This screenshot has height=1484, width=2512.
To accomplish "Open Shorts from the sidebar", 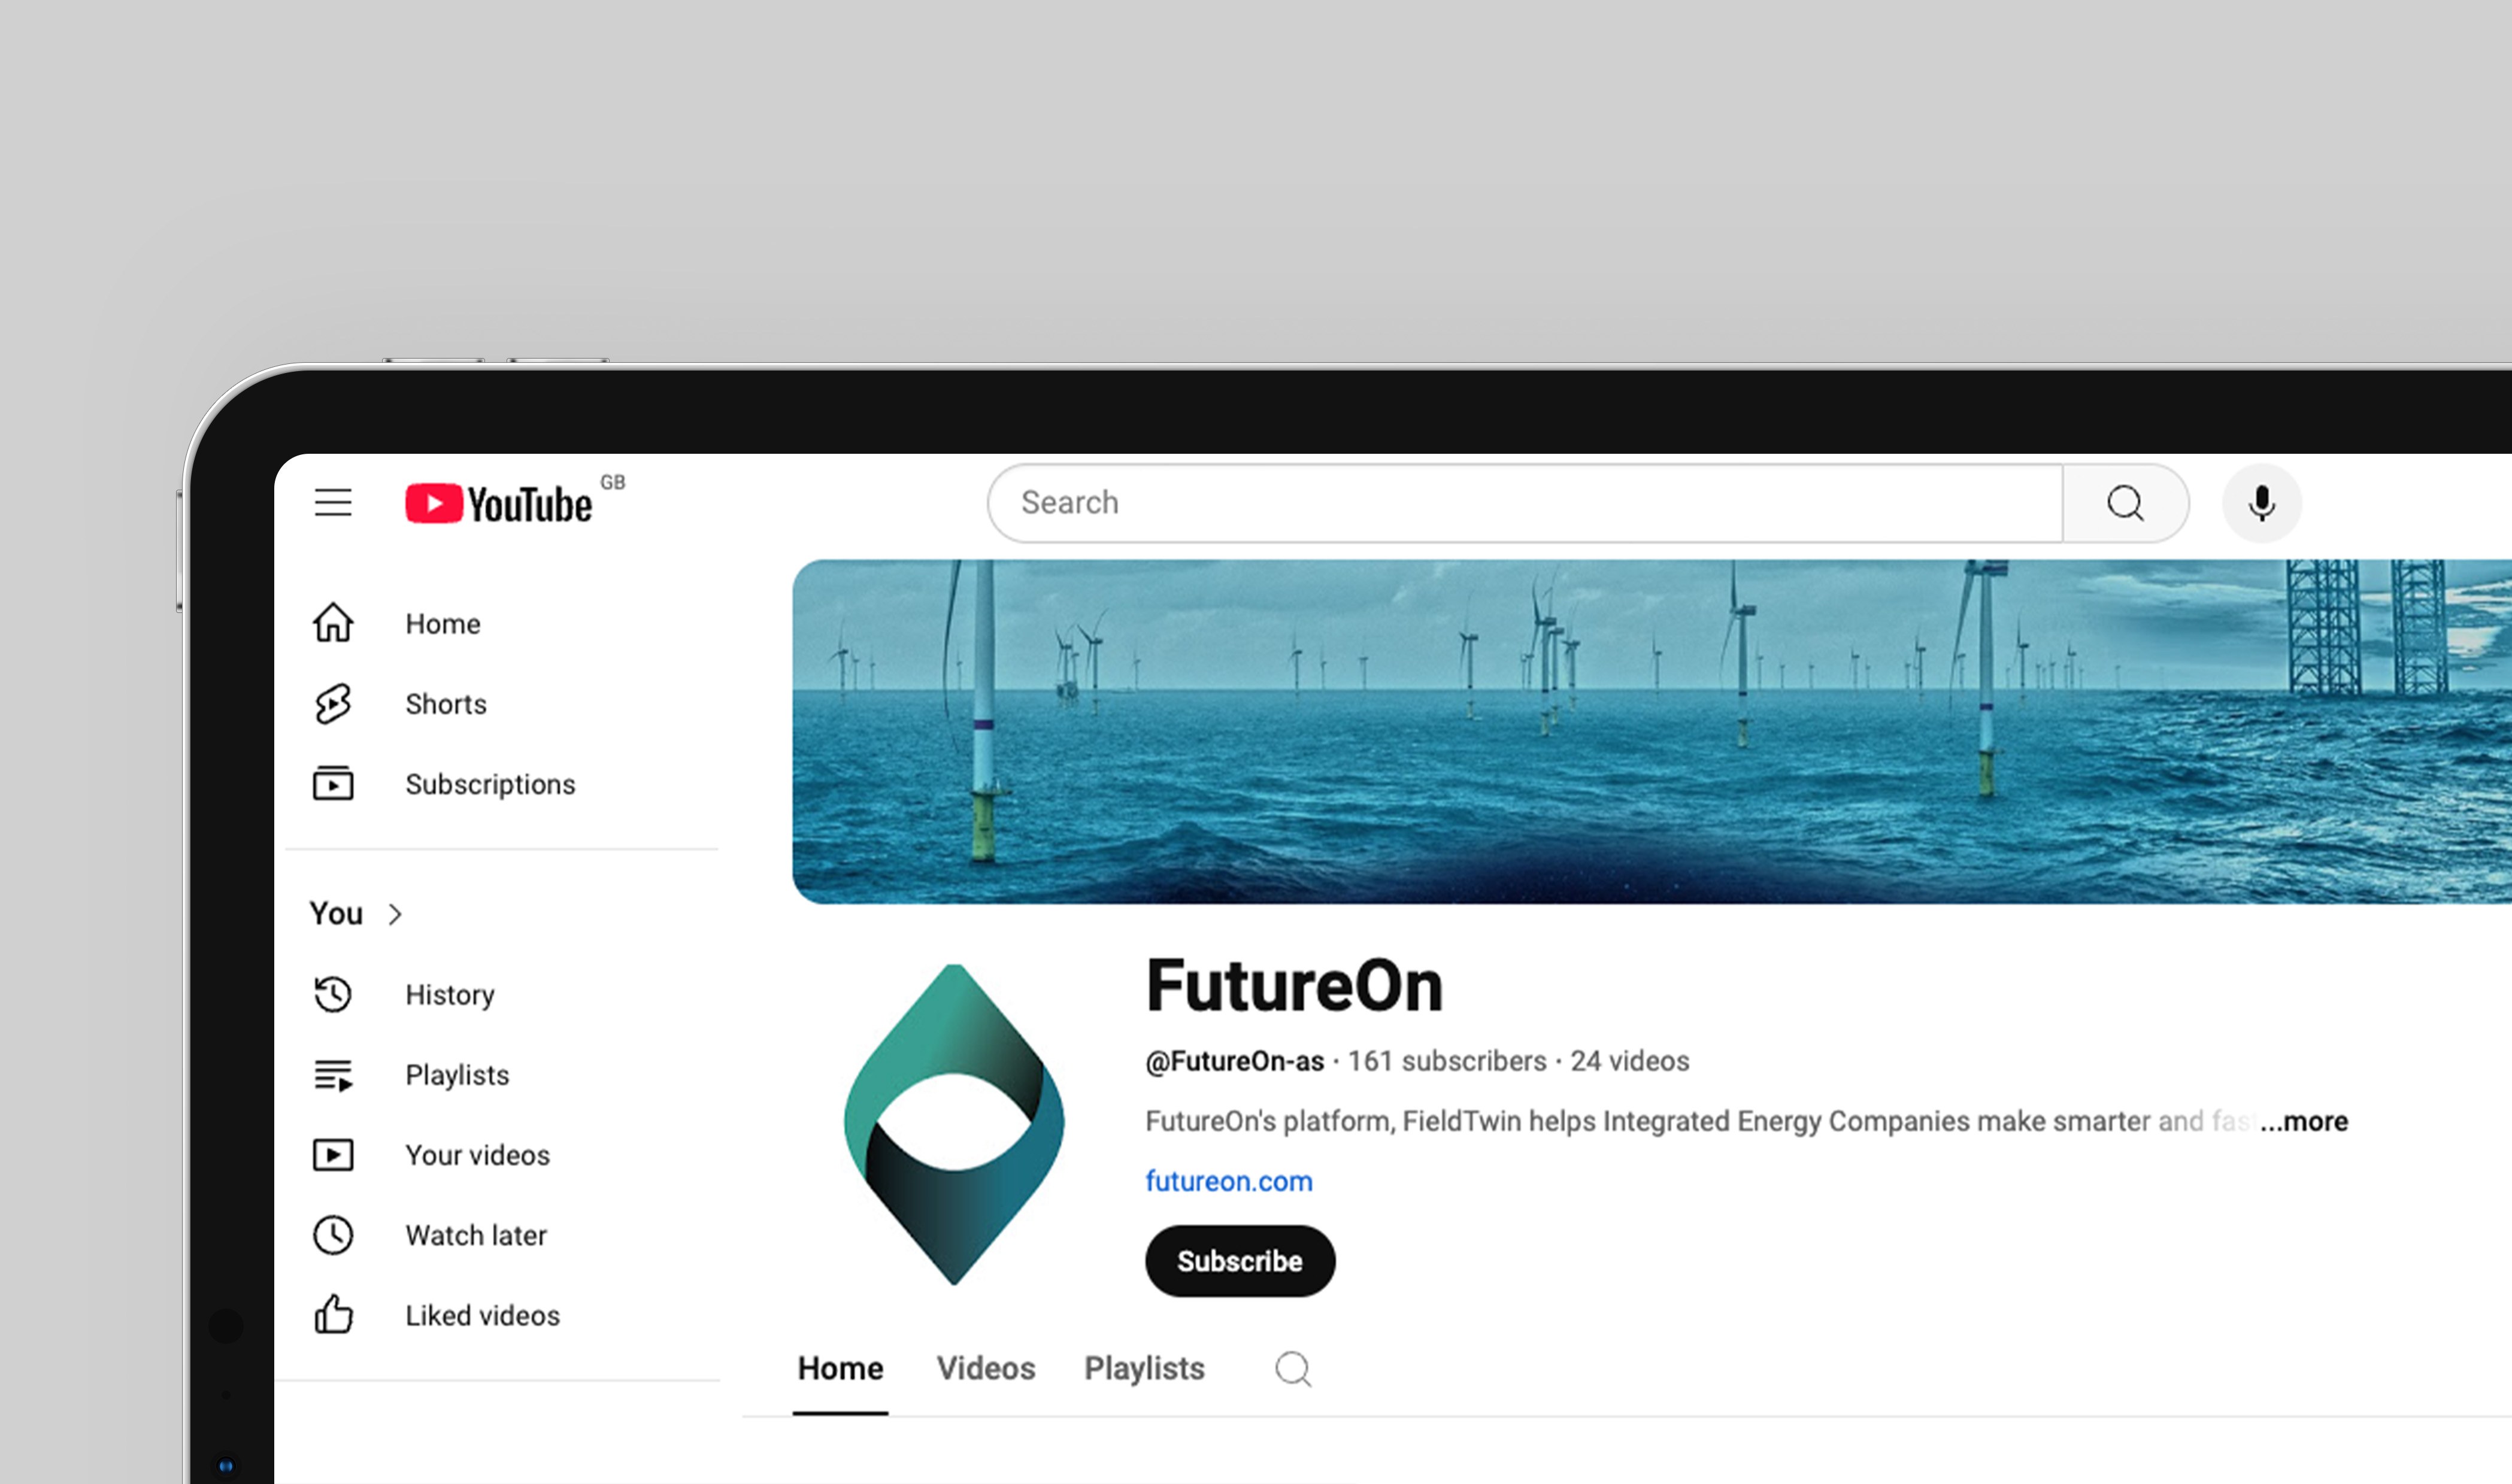I will coord(445,704).
